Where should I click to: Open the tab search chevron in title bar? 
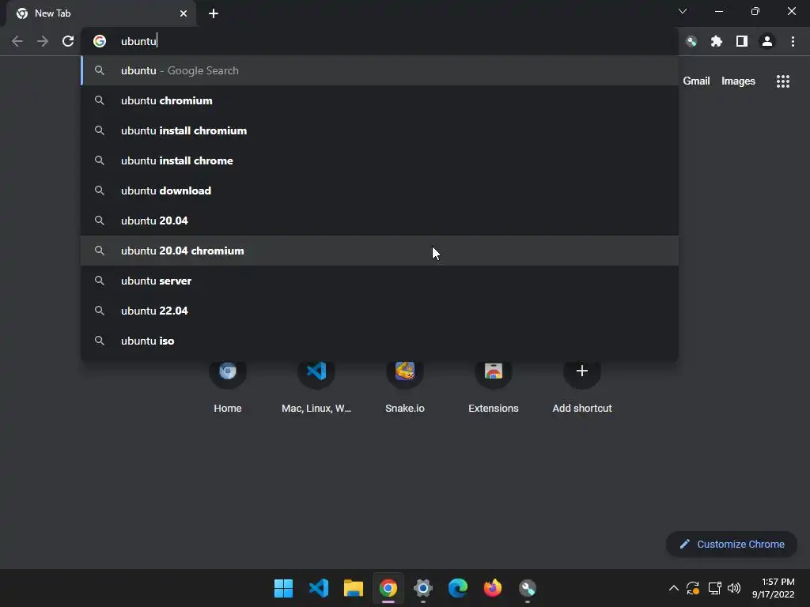[683, 11]
